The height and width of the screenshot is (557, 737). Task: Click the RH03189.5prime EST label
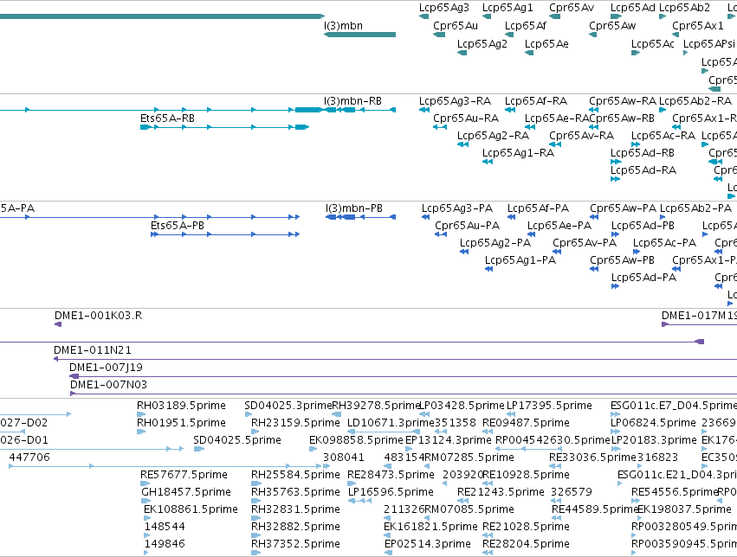pos(181,406)
